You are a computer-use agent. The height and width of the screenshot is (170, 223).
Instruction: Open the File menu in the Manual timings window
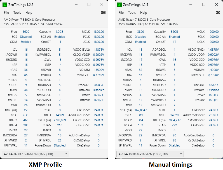click(x=121, y=13)
